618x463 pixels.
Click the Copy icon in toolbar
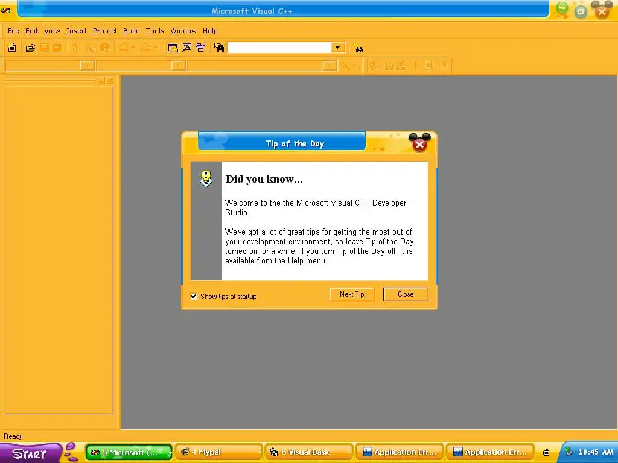[x=91, y=48]
